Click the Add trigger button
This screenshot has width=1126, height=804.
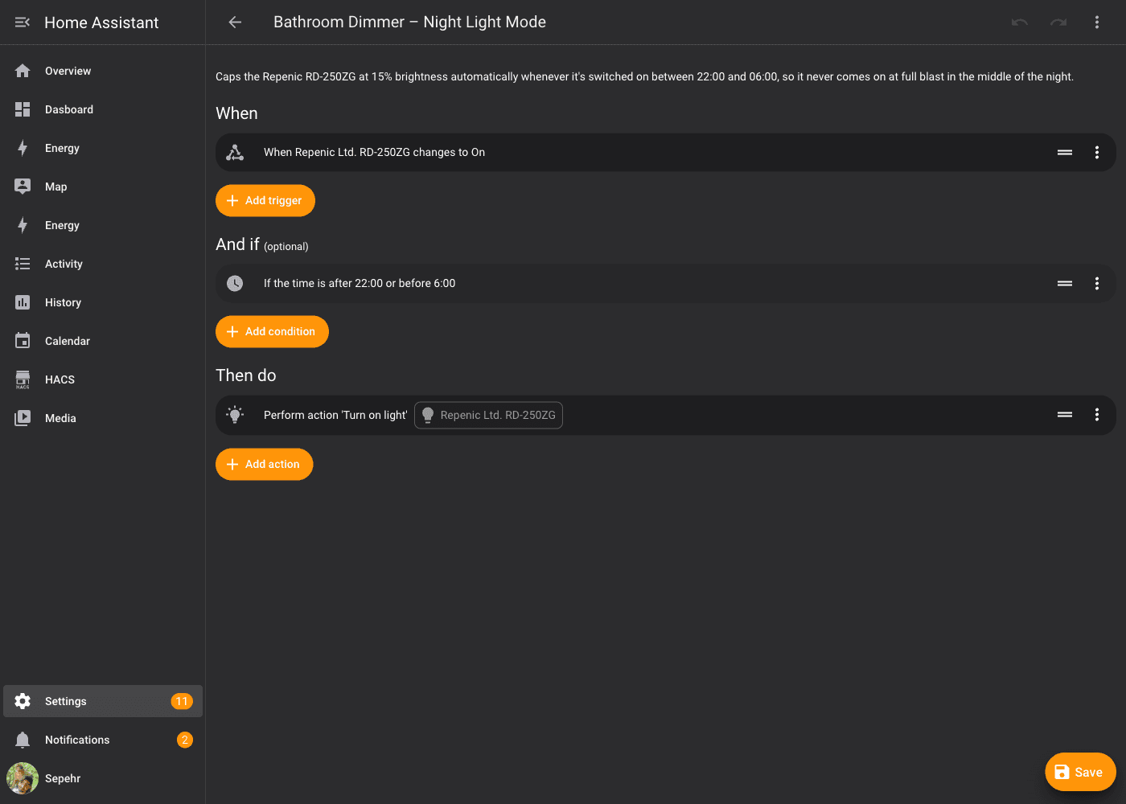pyautogui.click(x=265, y=200)
